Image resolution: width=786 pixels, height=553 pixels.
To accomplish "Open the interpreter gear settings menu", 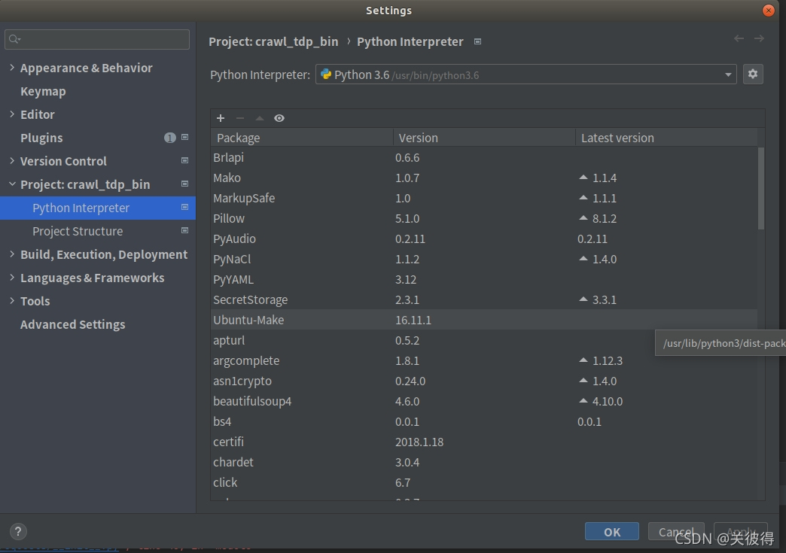I will [x=753, y=74].
